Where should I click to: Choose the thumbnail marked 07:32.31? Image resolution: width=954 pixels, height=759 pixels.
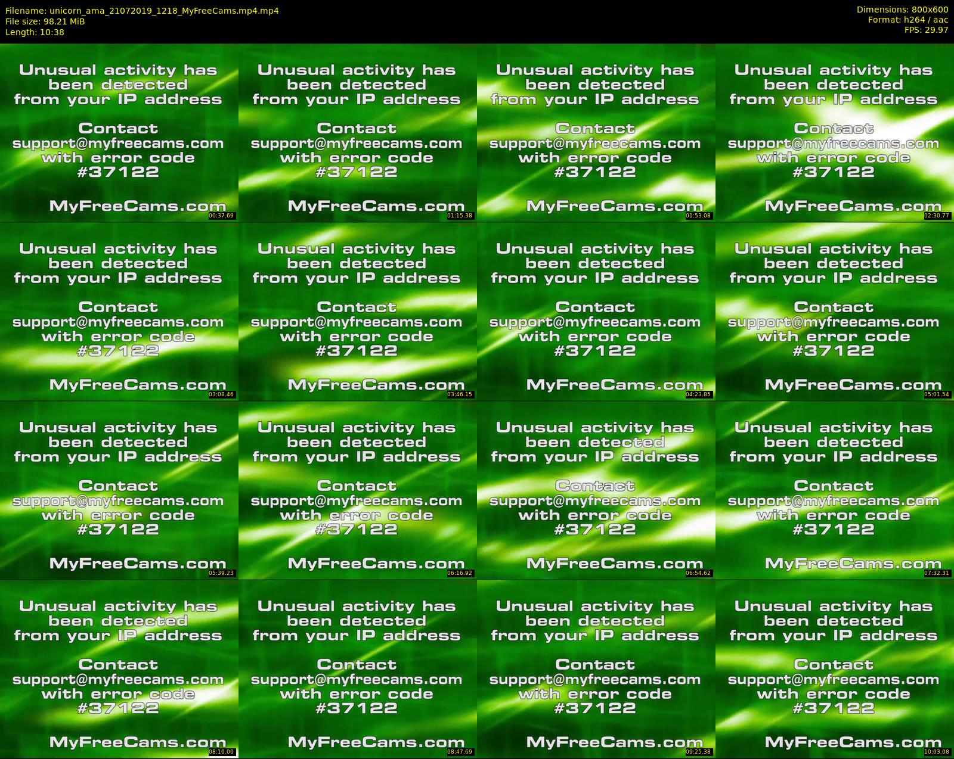(835, 490)
